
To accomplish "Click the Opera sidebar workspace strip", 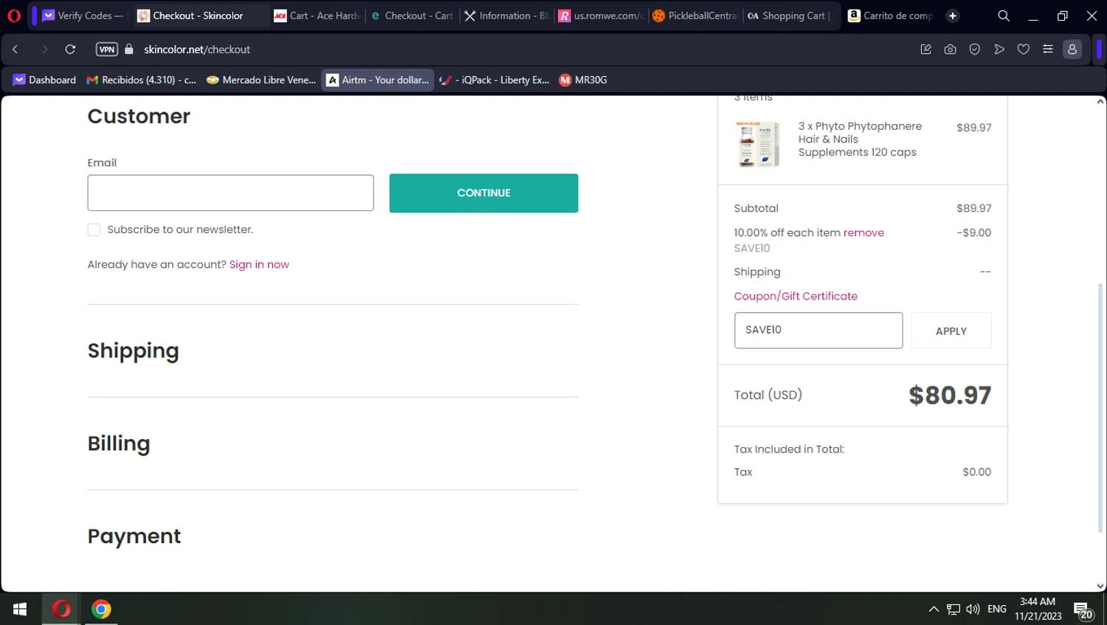I will (x=1099, y=49).
